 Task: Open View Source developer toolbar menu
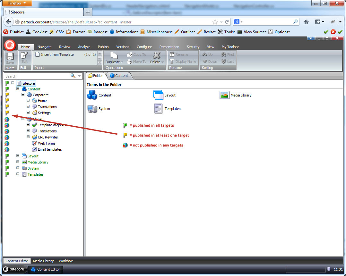click(252, 32)
